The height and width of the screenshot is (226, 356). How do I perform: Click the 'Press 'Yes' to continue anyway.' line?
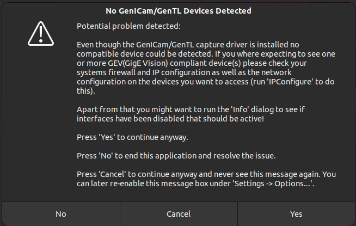tap(132, 137)
